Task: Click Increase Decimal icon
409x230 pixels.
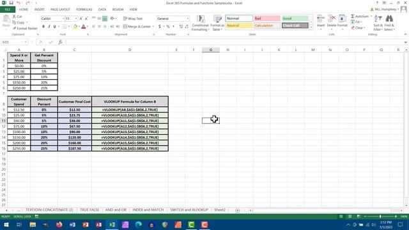Action: coord(181,26)
